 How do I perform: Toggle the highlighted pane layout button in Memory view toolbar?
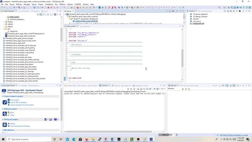tap(227, 86)
